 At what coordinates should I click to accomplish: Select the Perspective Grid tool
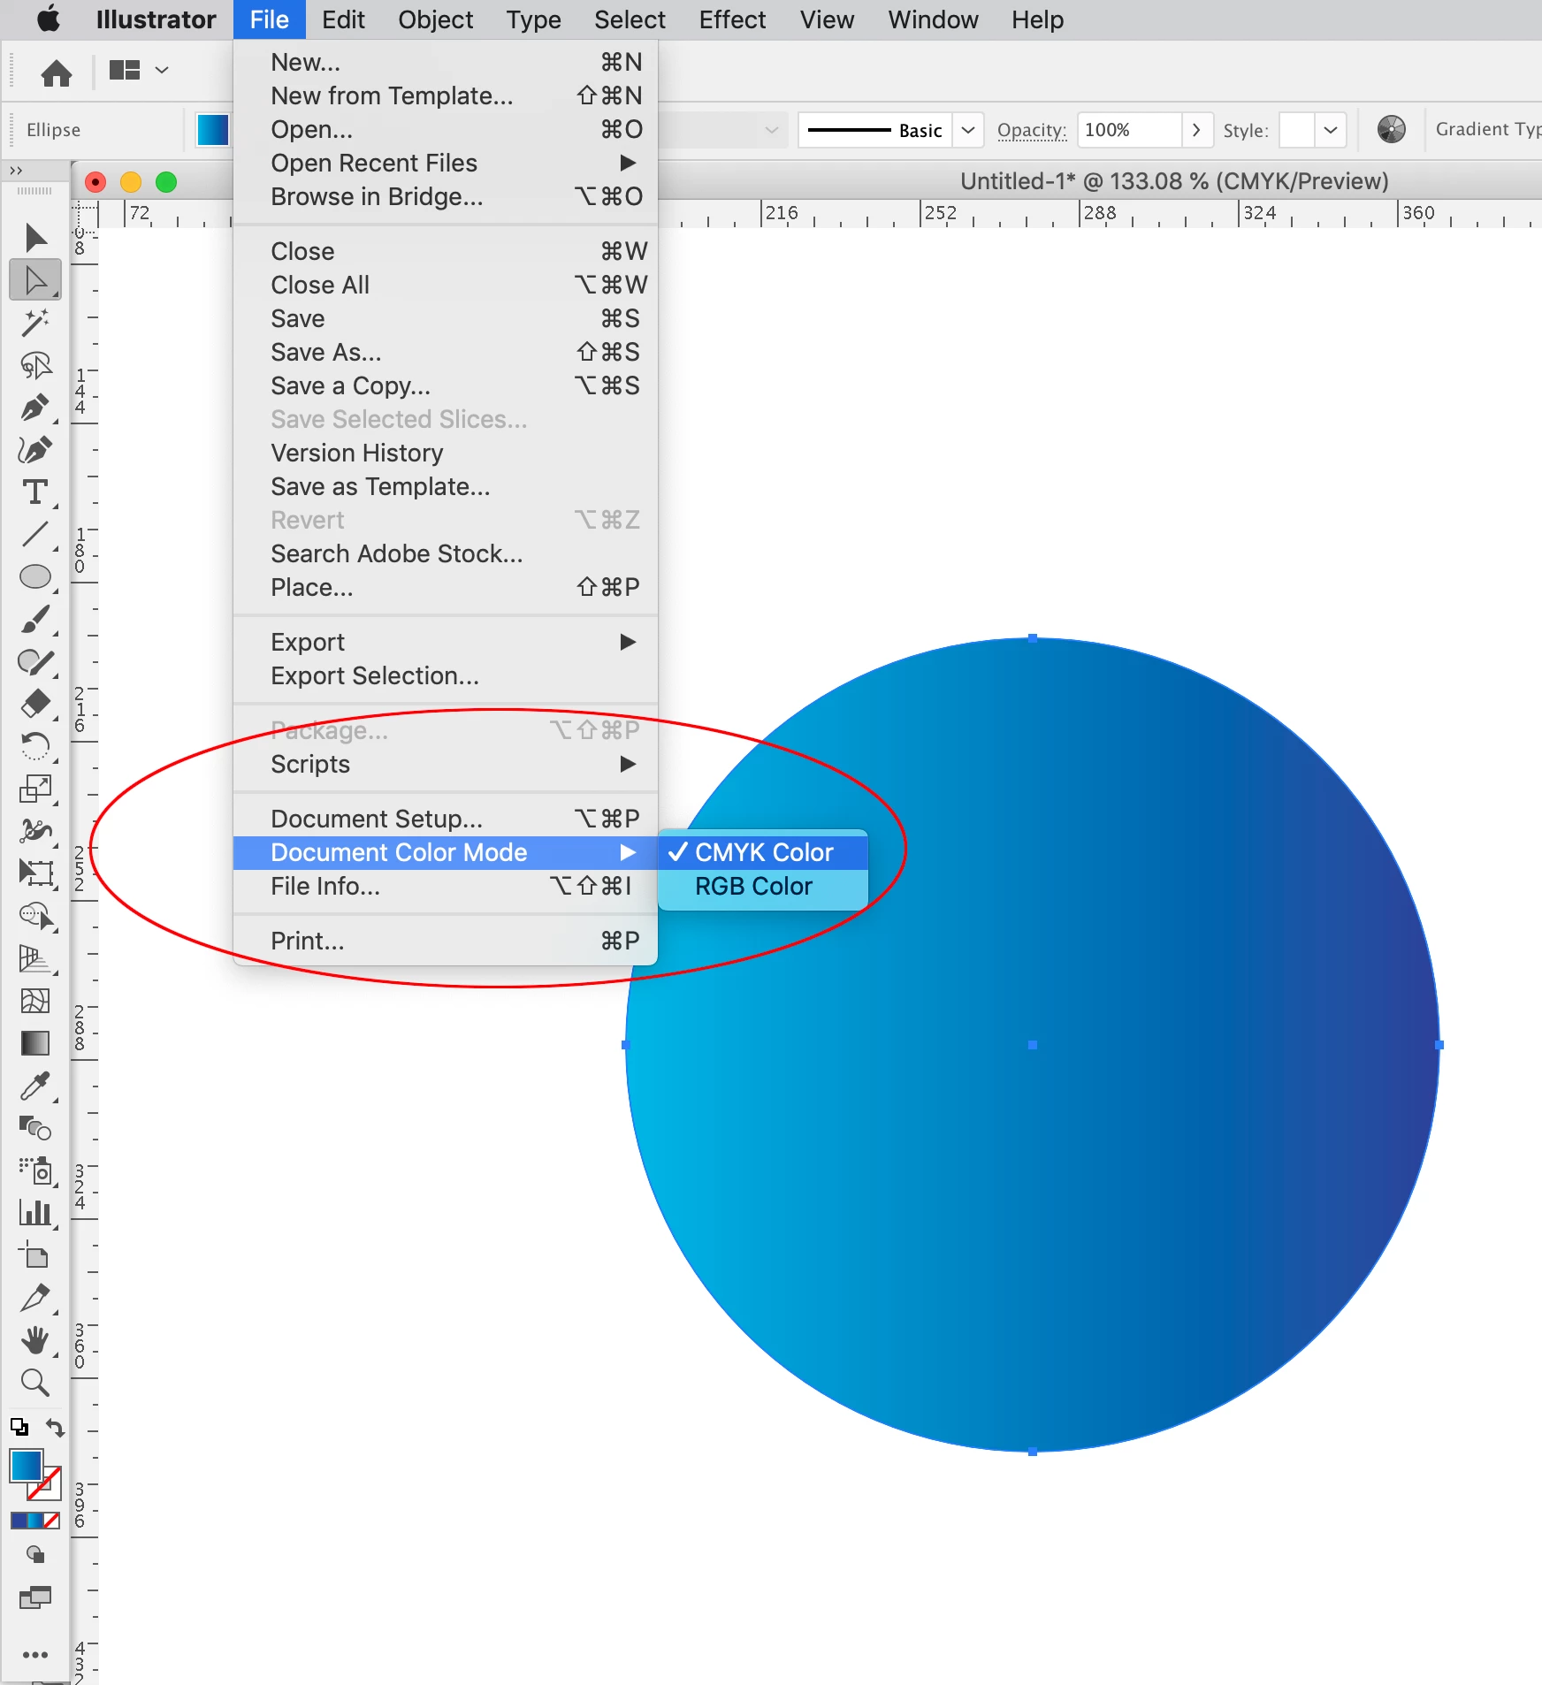pos(35,958)
